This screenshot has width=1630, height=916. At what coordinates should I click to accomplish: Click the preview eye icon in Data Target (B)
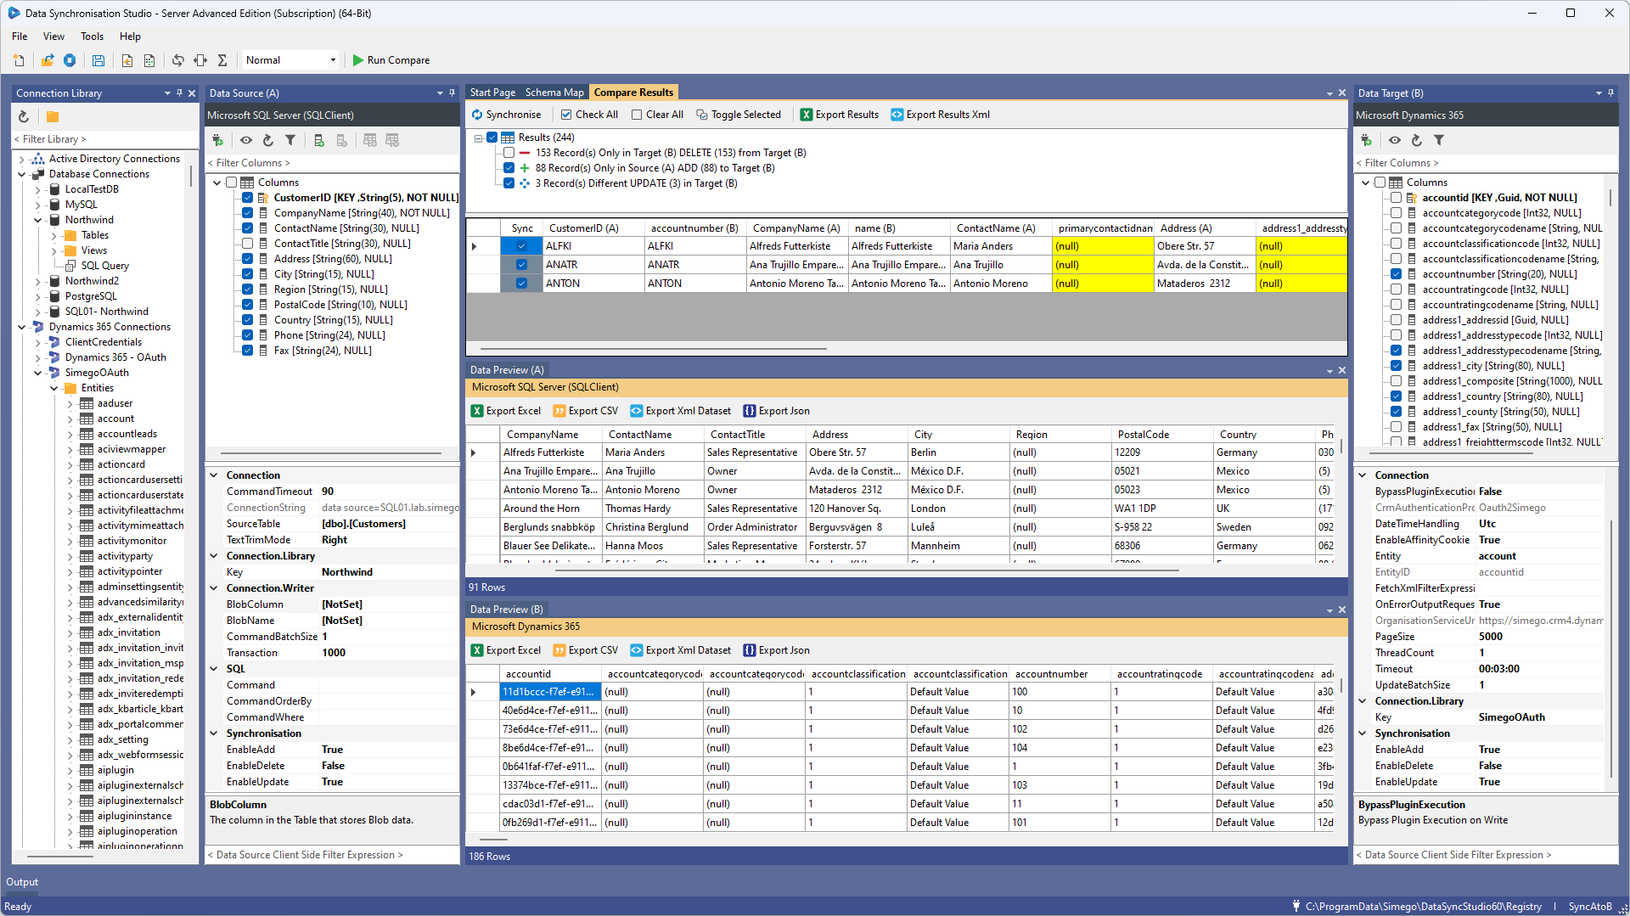(1395, 140)
